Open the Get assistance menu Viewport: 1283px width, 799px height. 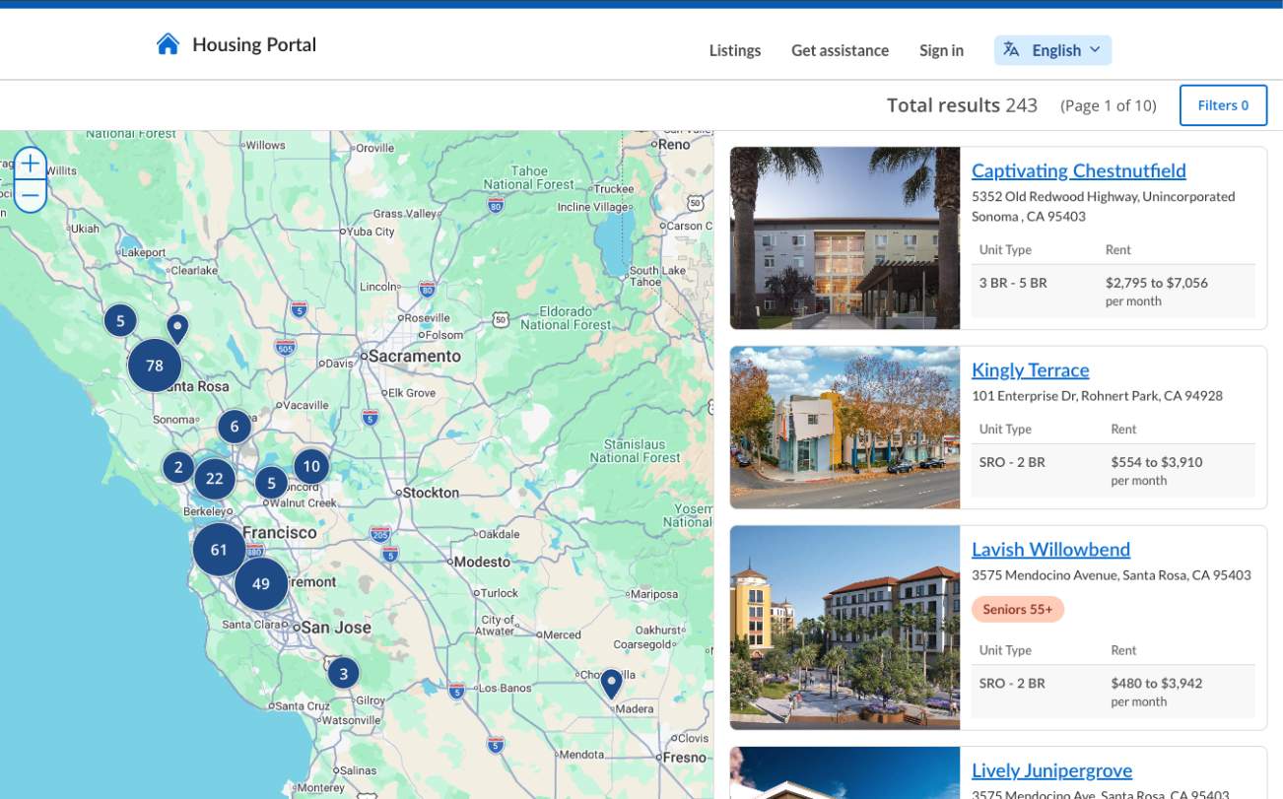point(841,50)
